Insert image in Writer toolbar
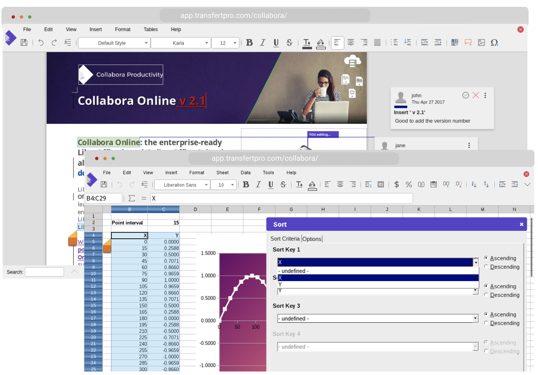 [x=481, y=43]
